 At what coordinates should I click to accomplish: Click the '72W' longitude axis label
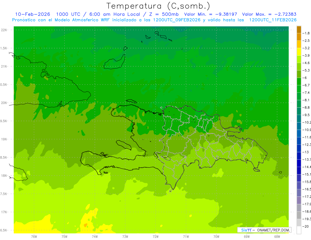click(155, 236)
